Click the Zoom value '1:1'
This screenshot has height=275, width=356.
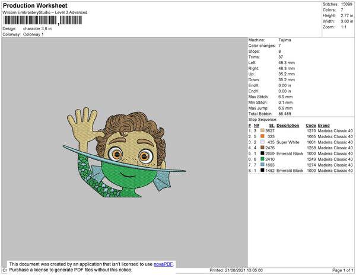344,27
